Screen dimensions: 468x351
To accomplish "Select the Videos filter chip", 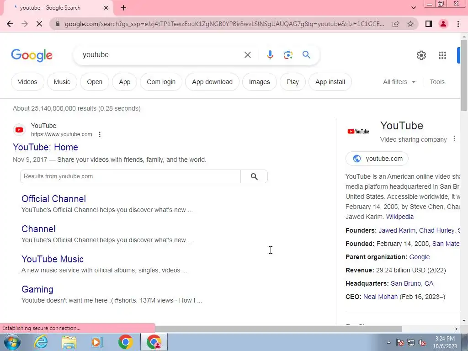I will coord(27,82).
